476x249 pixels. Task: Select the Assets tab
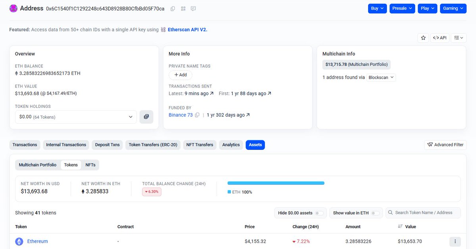pyautogui.click(x=255, y=145)
